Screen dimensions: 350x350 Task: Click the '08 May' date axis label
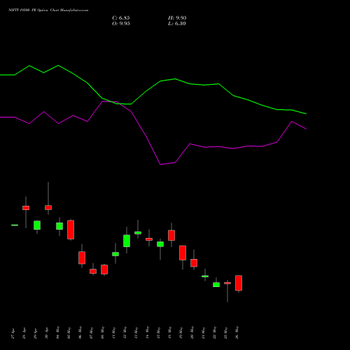103,332
